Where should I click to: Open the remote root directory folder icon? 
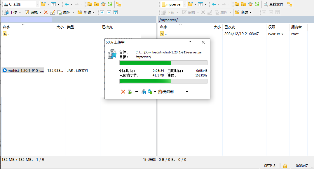tap(243, 4)
